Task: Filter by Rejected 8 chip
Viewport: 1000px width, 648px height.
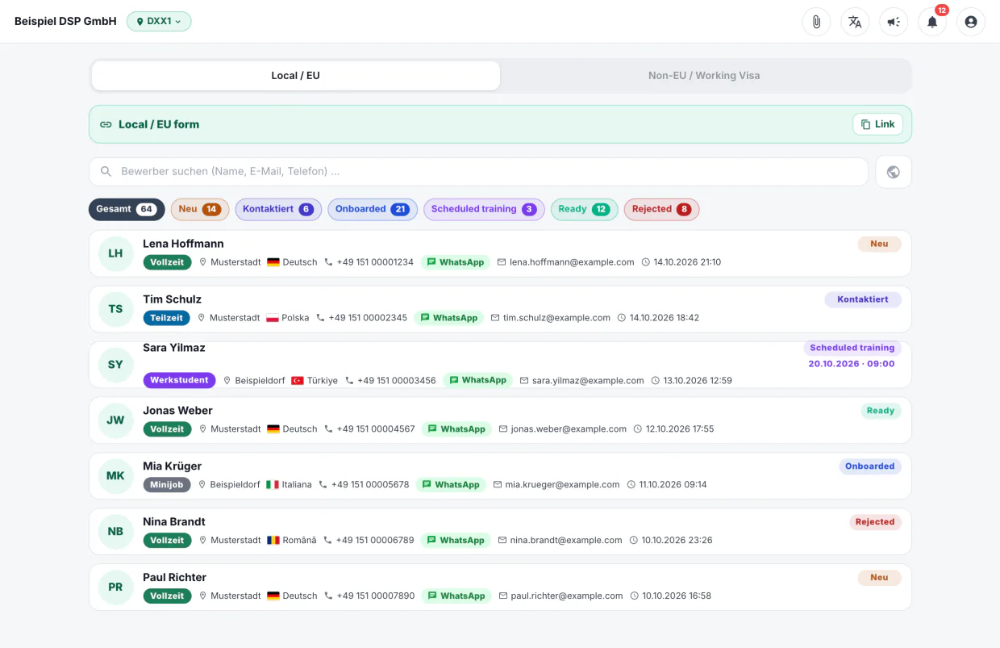Action: [x=661, y=210]
